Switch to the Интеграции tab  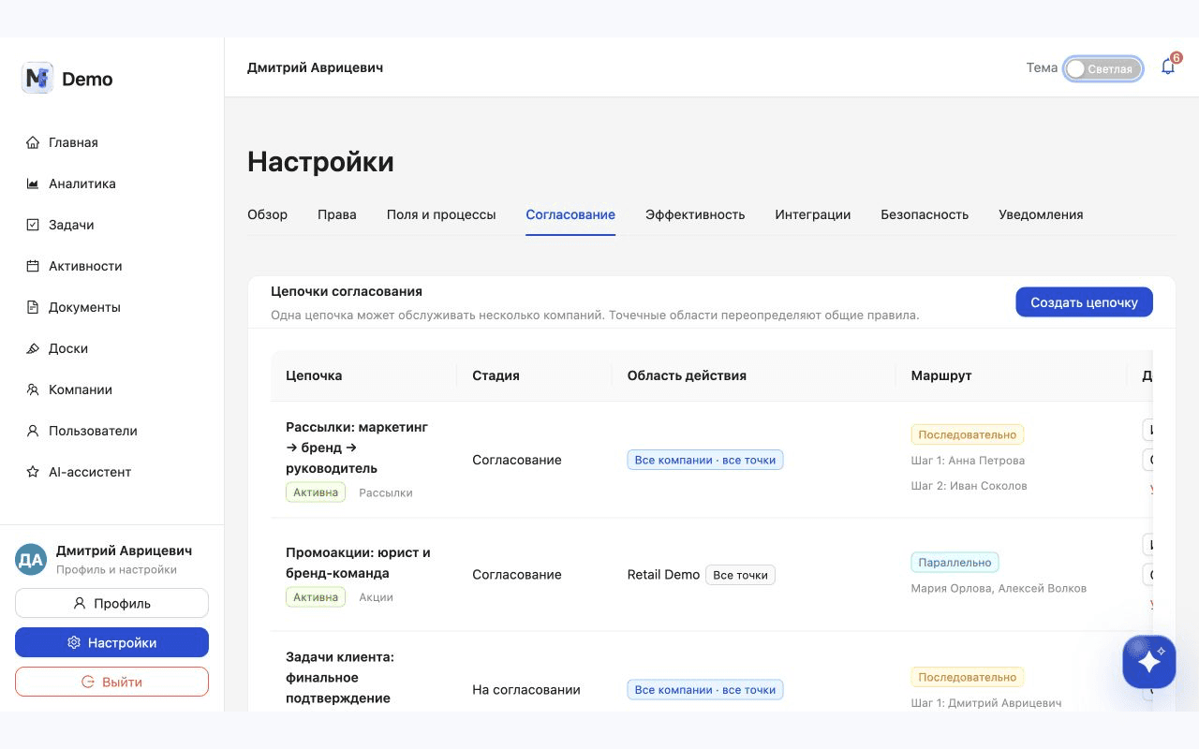[x=813, y=214]
